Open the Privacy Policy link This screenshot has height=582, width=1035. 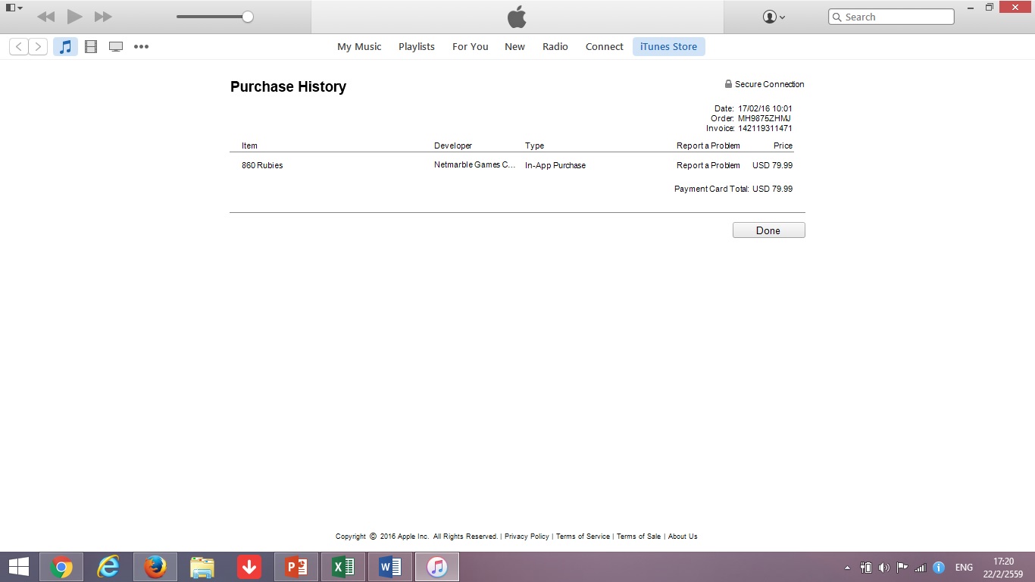[x=527, y=537]
